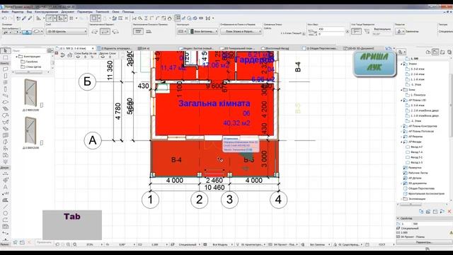The height and width of the screenshot is (255, 453).
Task: Collapse the АР Планы 1:50 folder
Action: point(401,100)
